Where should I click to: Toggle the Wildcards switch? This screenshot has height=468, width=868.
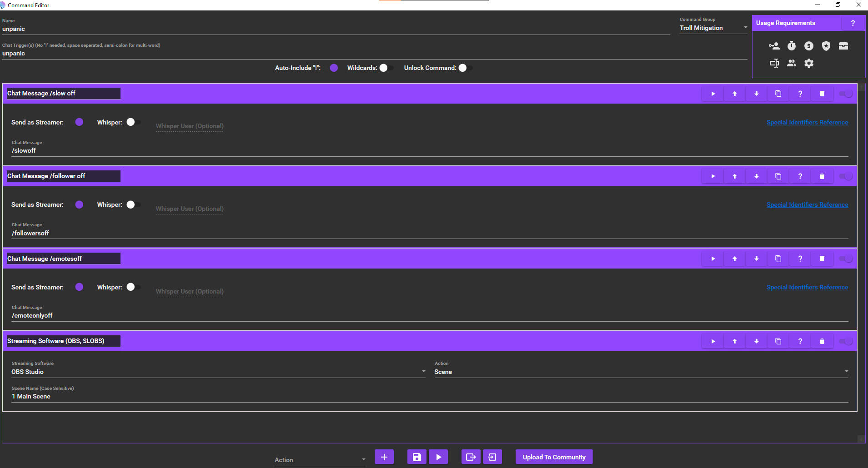(x=386, y=68)
